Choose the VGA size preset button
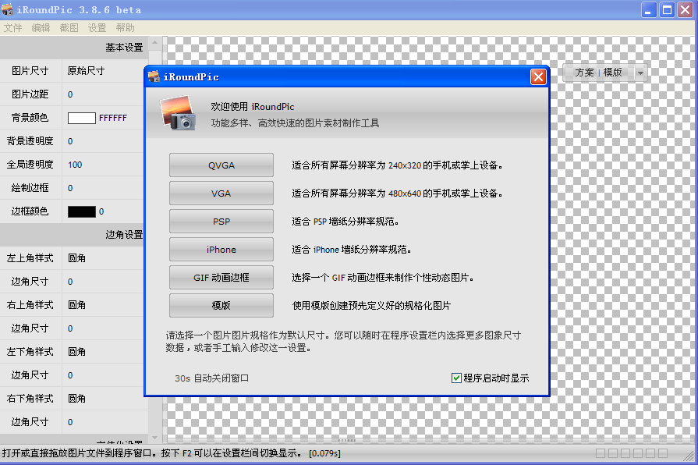The image size is (698, 465). pos(221,193)
